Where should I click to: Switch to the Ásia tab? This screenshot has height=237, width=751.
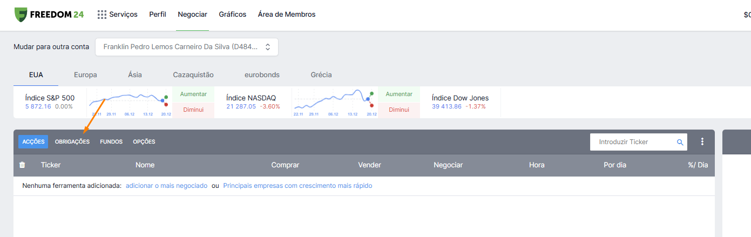coord(135,75)
